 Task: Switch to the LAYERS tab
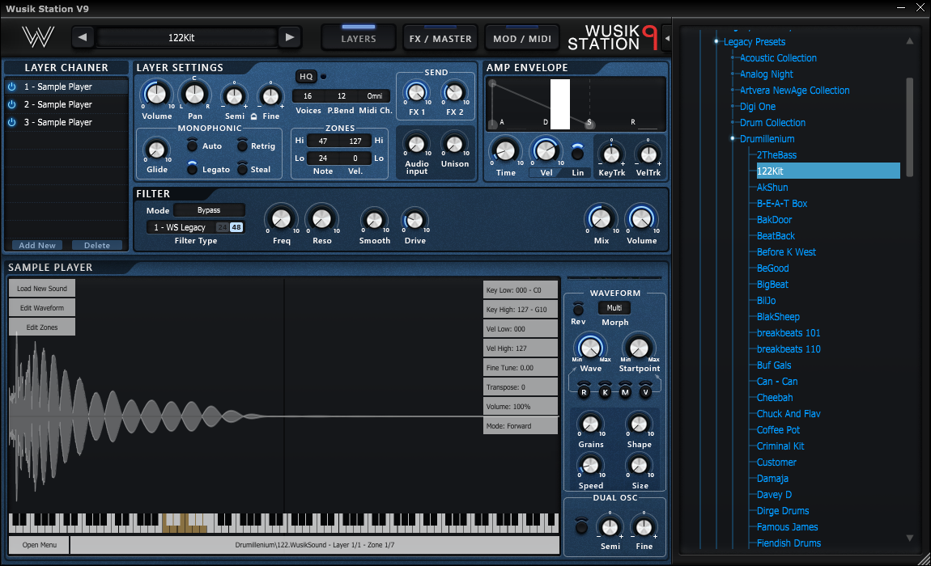(x=359, y=37)
